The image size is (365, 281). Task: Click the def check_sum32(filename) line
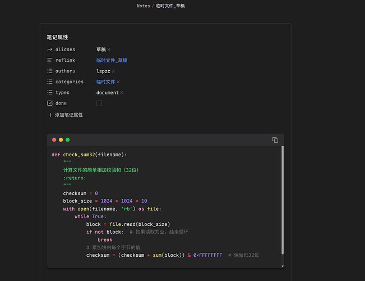coord(89,155)
